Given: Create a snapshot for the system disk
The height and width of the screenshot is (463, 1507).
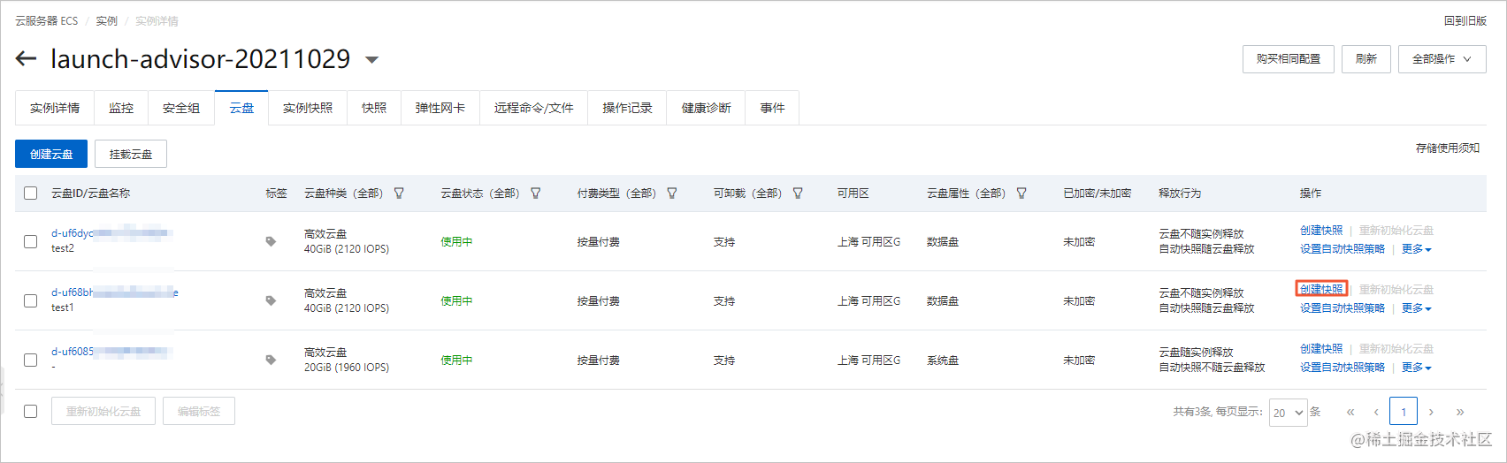Looking at the screenshot, I should click(1321, 349).
